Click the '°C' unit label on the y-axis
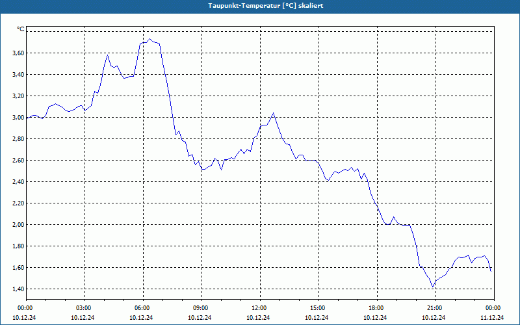Screen dimensions: 520x325 click(21, 29)
